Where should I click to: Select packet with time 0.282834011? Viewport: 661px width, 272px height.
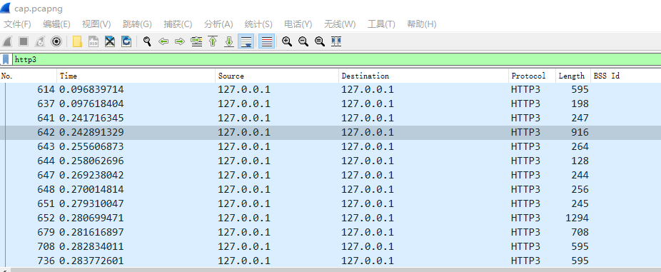click(330, 247)
